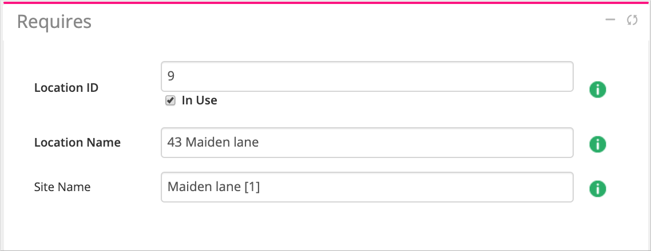This screenshot has width=651, height=251.
Task: Select the Requires panel heading
Action: coord(54,22)
